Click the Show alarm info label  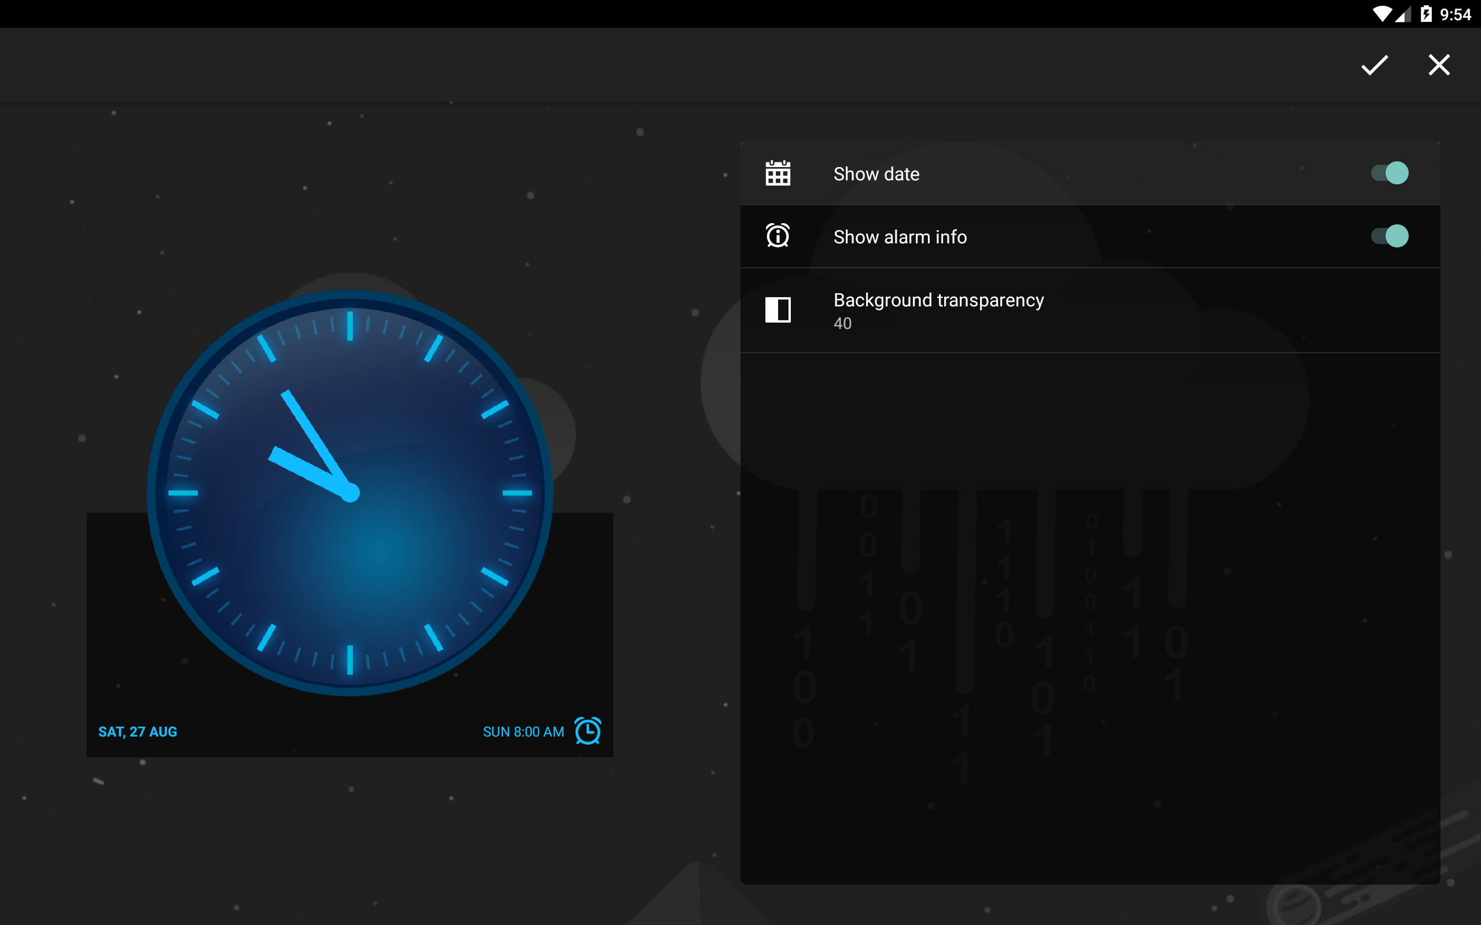(x=900, y=237)
